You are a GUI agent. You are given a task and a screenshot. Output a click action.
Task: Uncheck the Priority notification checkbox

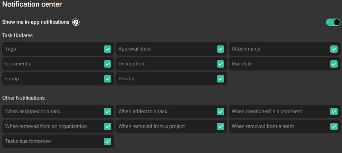point(221,79)
